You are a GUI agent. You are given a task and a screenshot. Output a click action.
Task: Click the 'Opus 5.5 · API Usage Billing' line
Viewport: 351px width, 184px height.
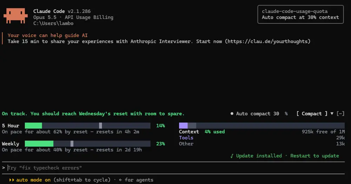point(73,17)
